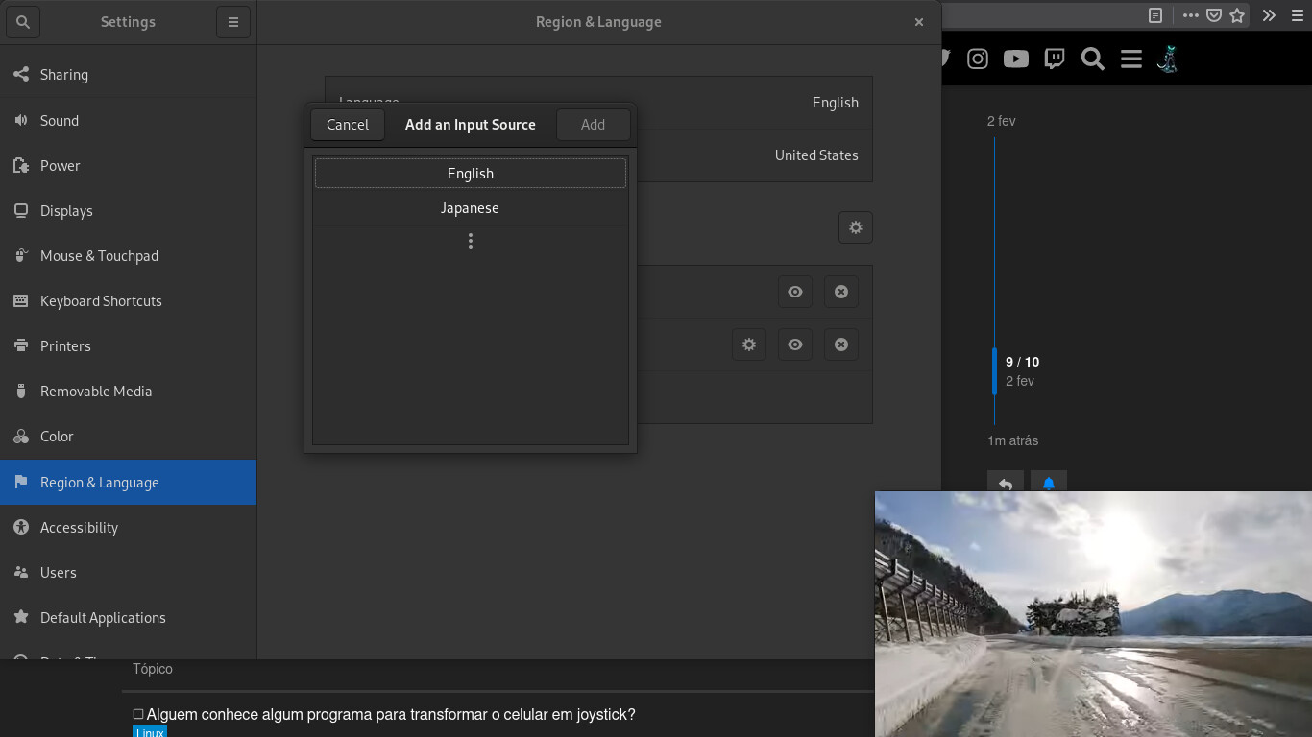Click the website search magnifier icon
The image size is (1312, 737).
1092,59
